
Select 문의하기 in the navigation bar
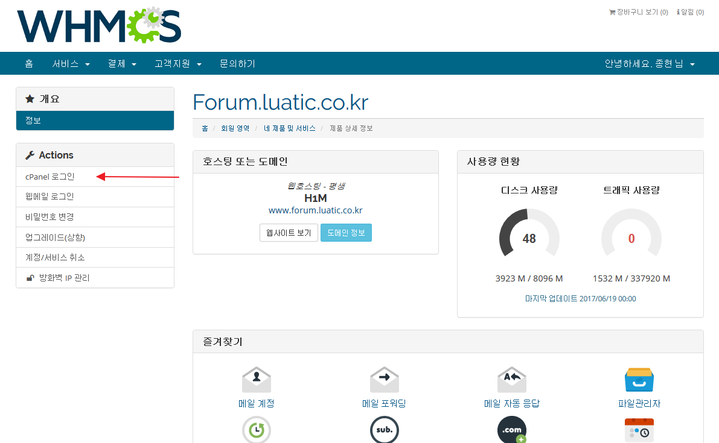point(237,63)
